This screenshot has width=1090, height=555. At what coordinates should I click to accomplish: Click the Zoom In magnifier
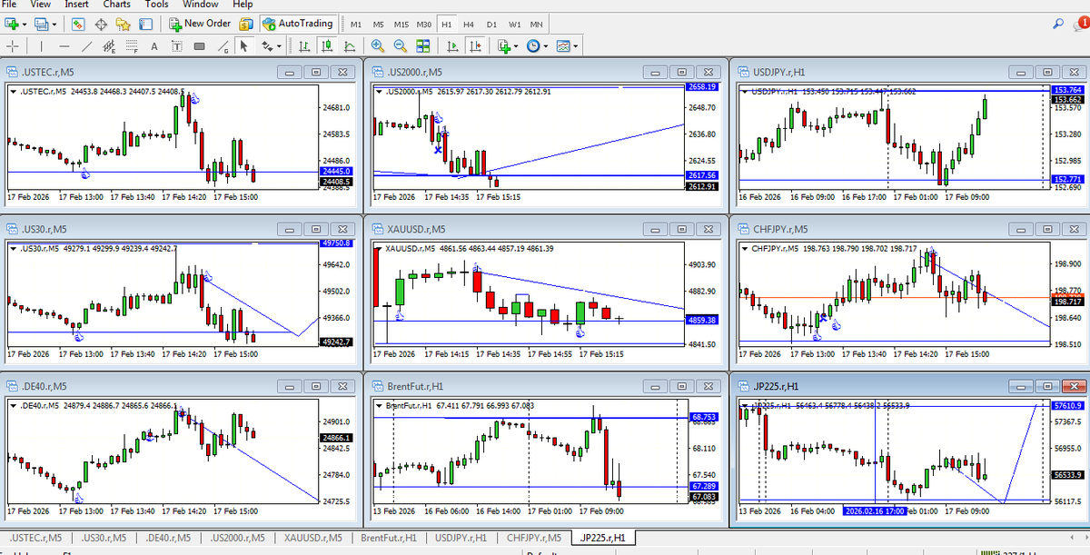(x=377, y=46)
